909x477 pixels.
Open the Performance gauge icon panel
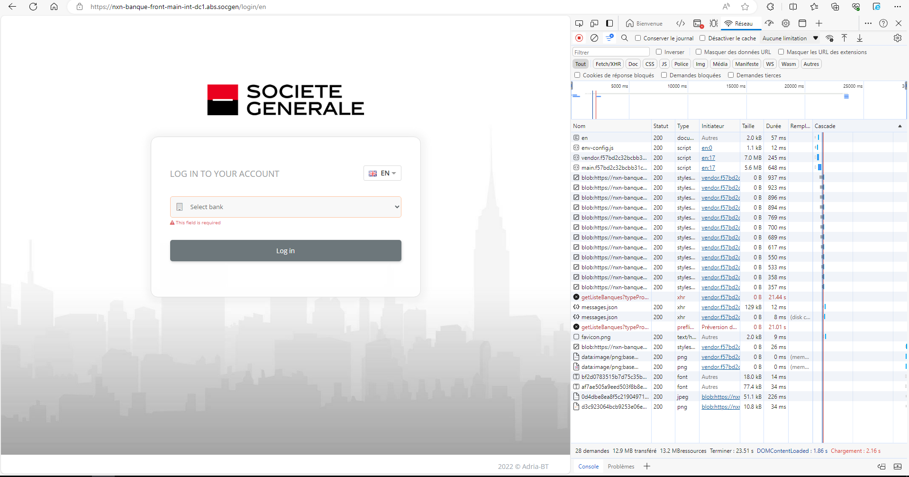[769, 23]
